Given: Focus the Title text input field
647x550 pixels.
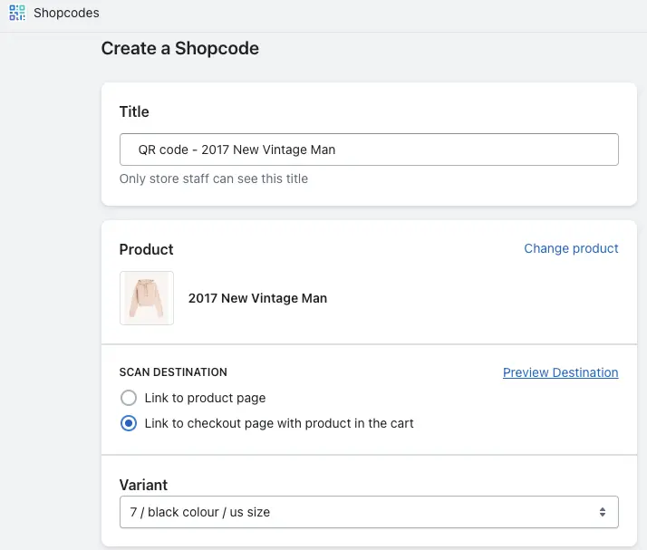Looking at the screenshot, I should (x=369, y=150).
